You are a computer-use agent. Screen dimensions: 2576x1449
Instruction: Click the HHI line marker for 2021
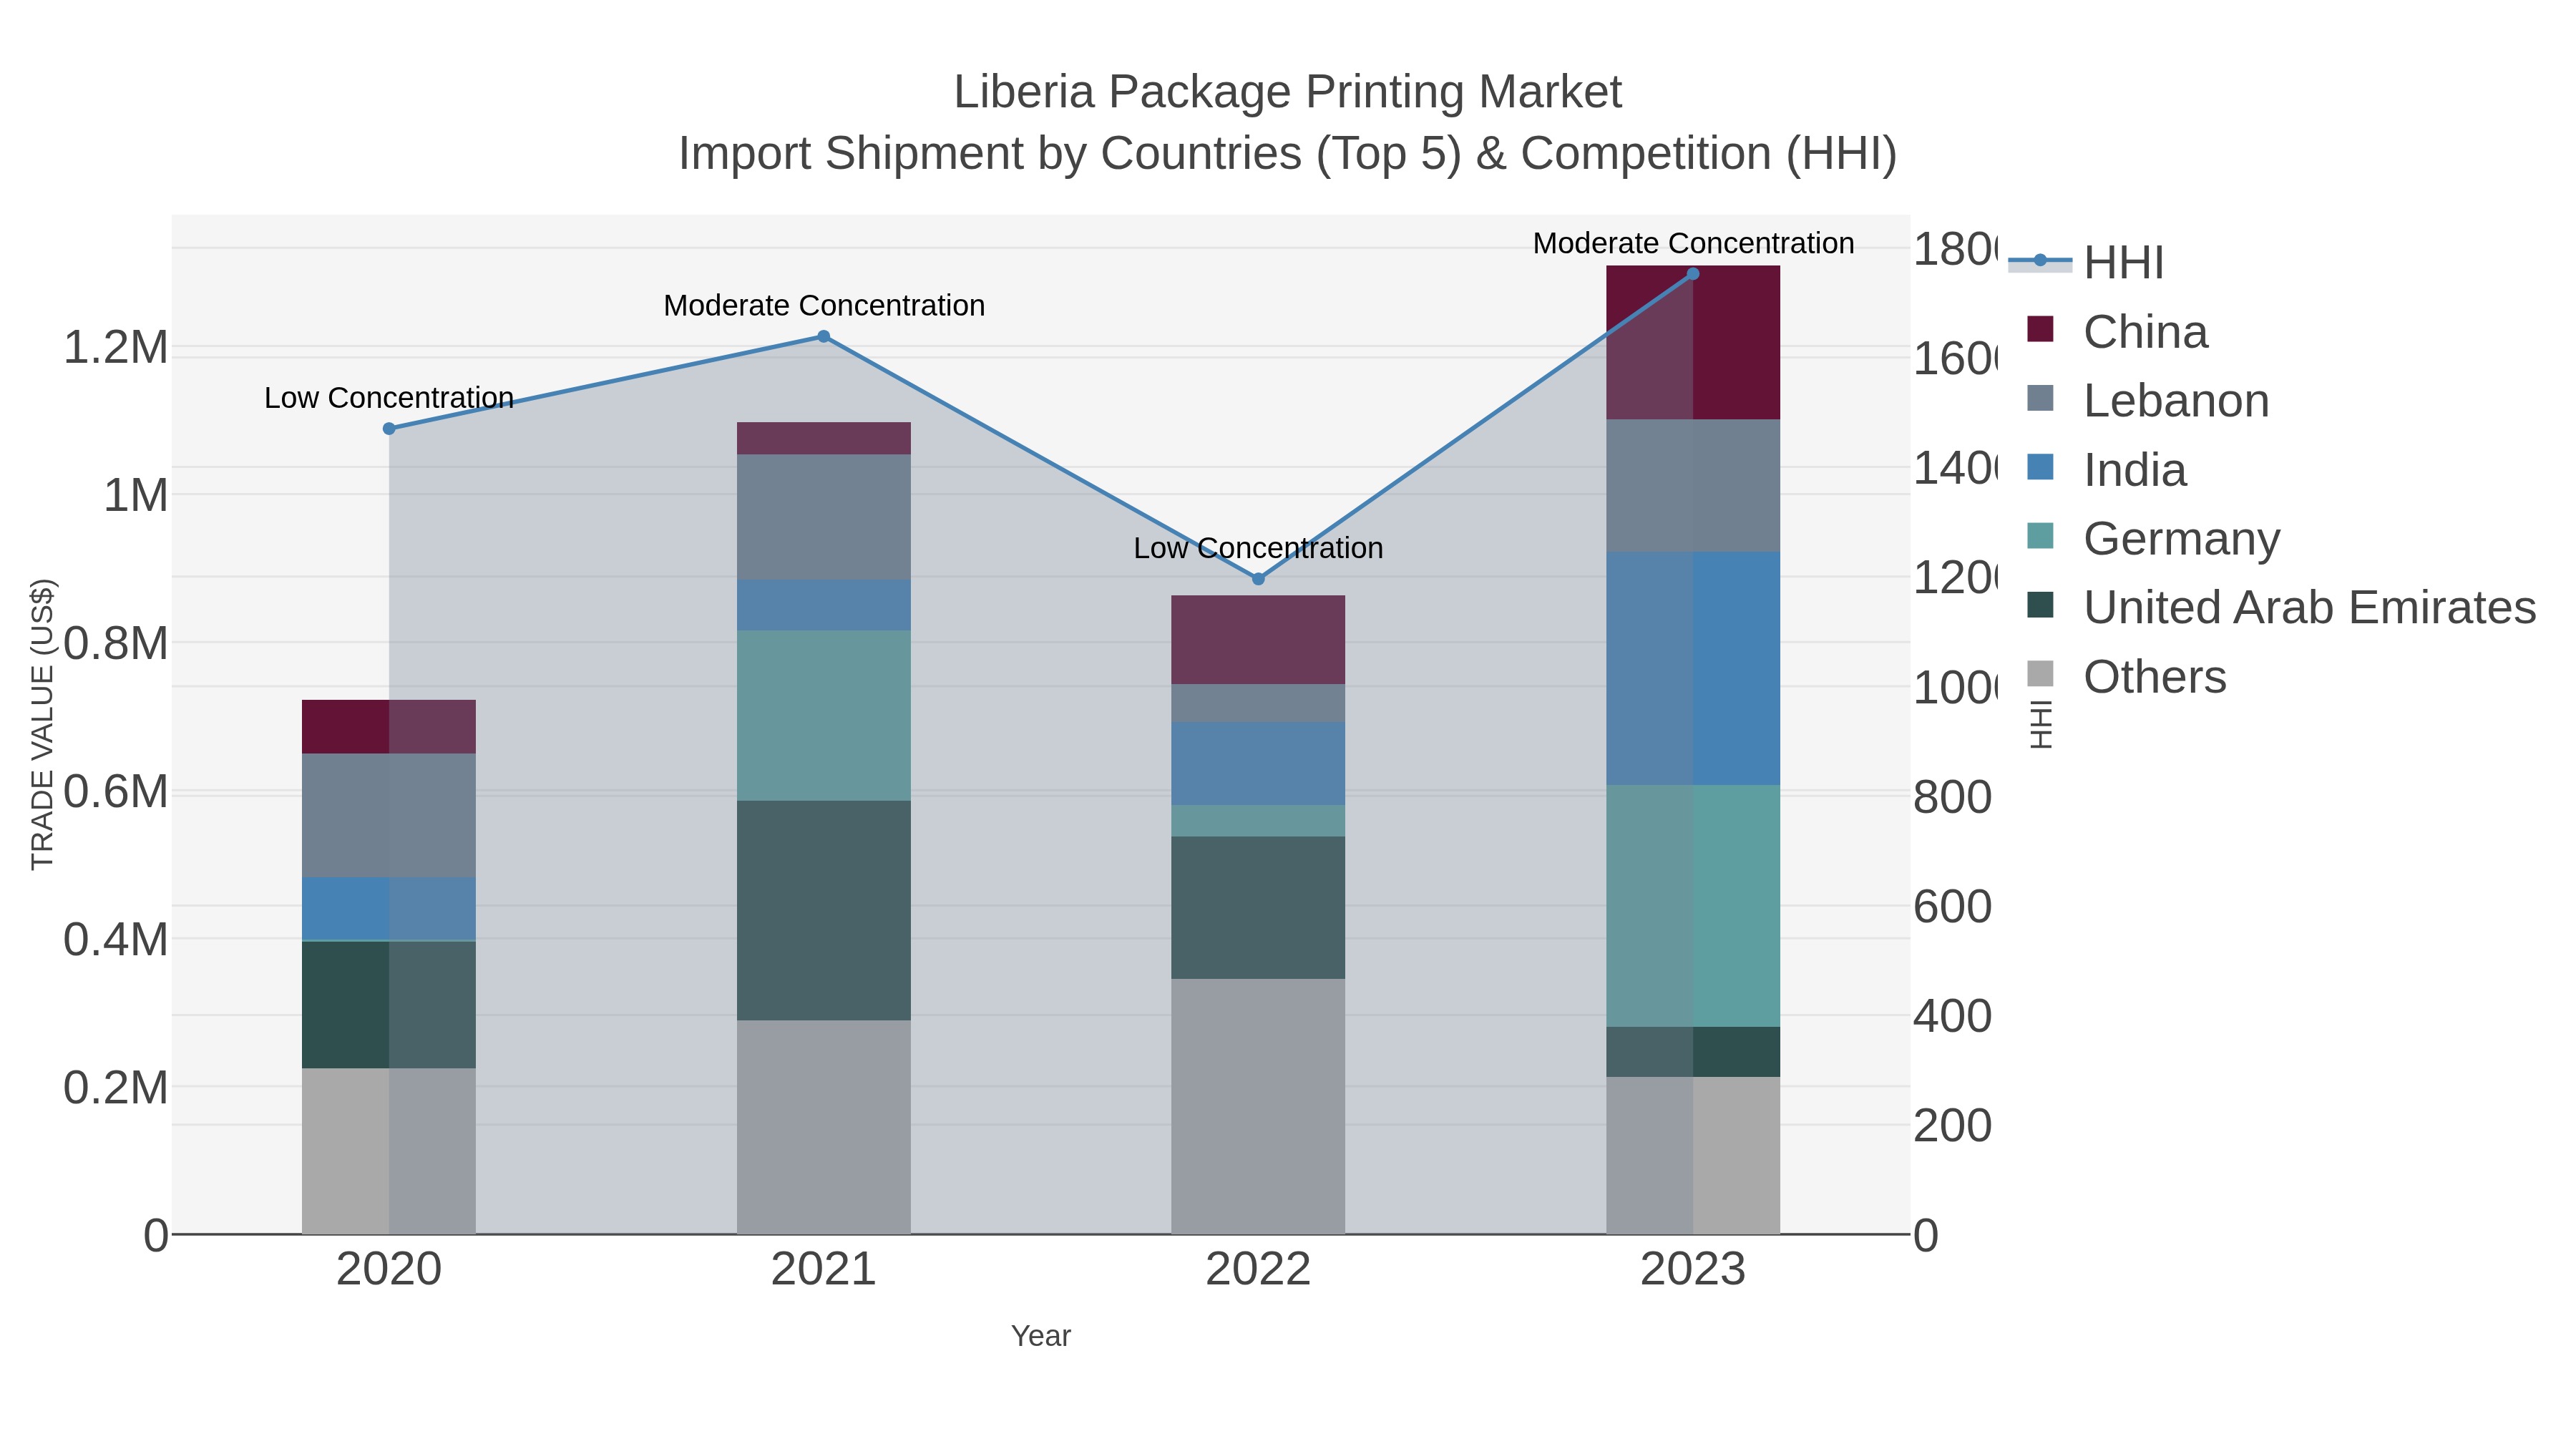pyautogui.click(x=824, y=337)
